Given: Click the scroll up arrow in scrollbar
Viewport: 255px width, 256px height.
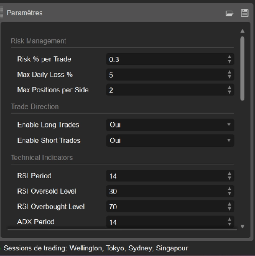Looking at the screenshot, I should click(242, 31).
